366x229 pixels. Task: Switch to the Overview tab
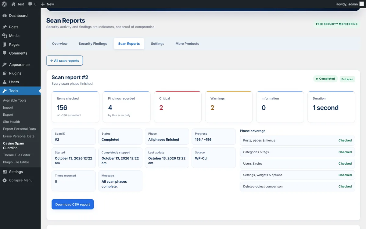60,44
